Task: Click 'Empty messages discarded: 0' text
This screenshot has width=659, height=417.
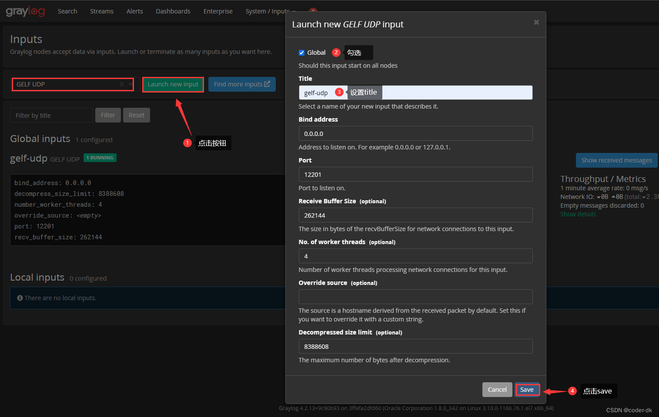Action: (602, 205)
